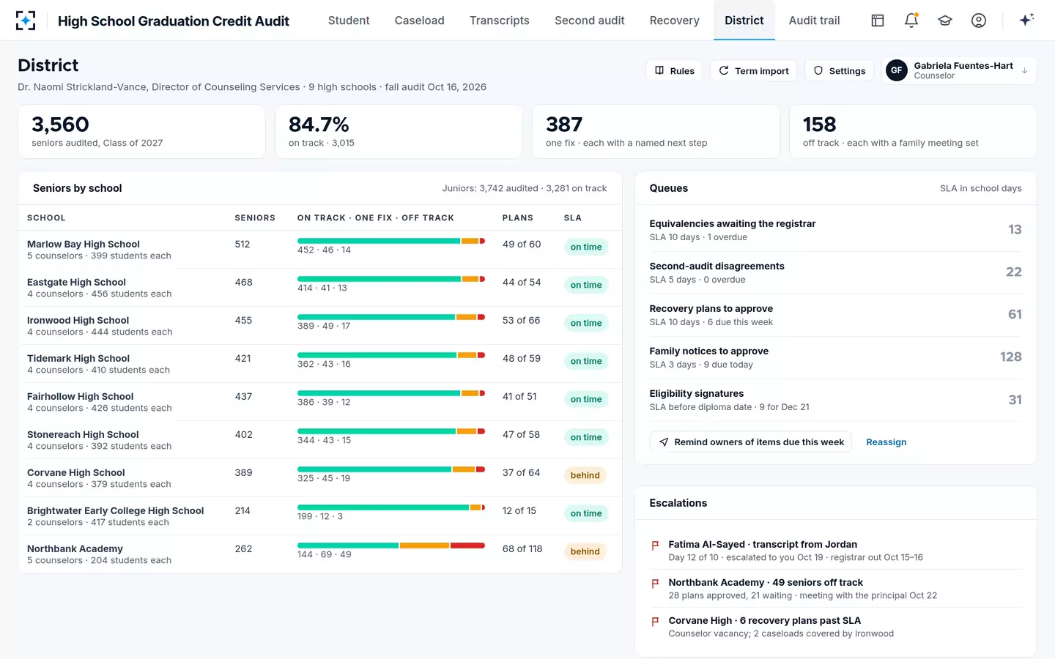Viewport: 1055px width, 659px height.
Task: Select Stonereach High School
Action: (320, 440)
